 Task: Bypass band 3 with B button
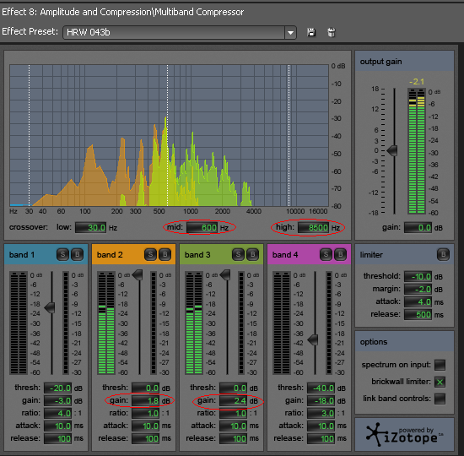click(253, 254)
